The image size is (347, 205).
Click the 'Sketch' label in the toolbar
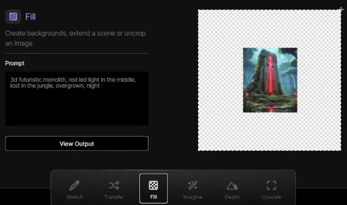coord(75,197)
